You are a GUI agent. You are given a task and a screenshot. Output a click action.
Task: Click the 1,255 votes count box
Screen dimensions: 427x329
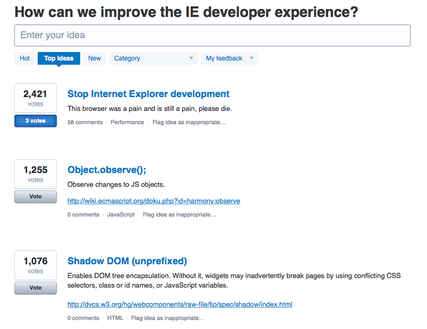pyautogui.click(x=36, y=174)
